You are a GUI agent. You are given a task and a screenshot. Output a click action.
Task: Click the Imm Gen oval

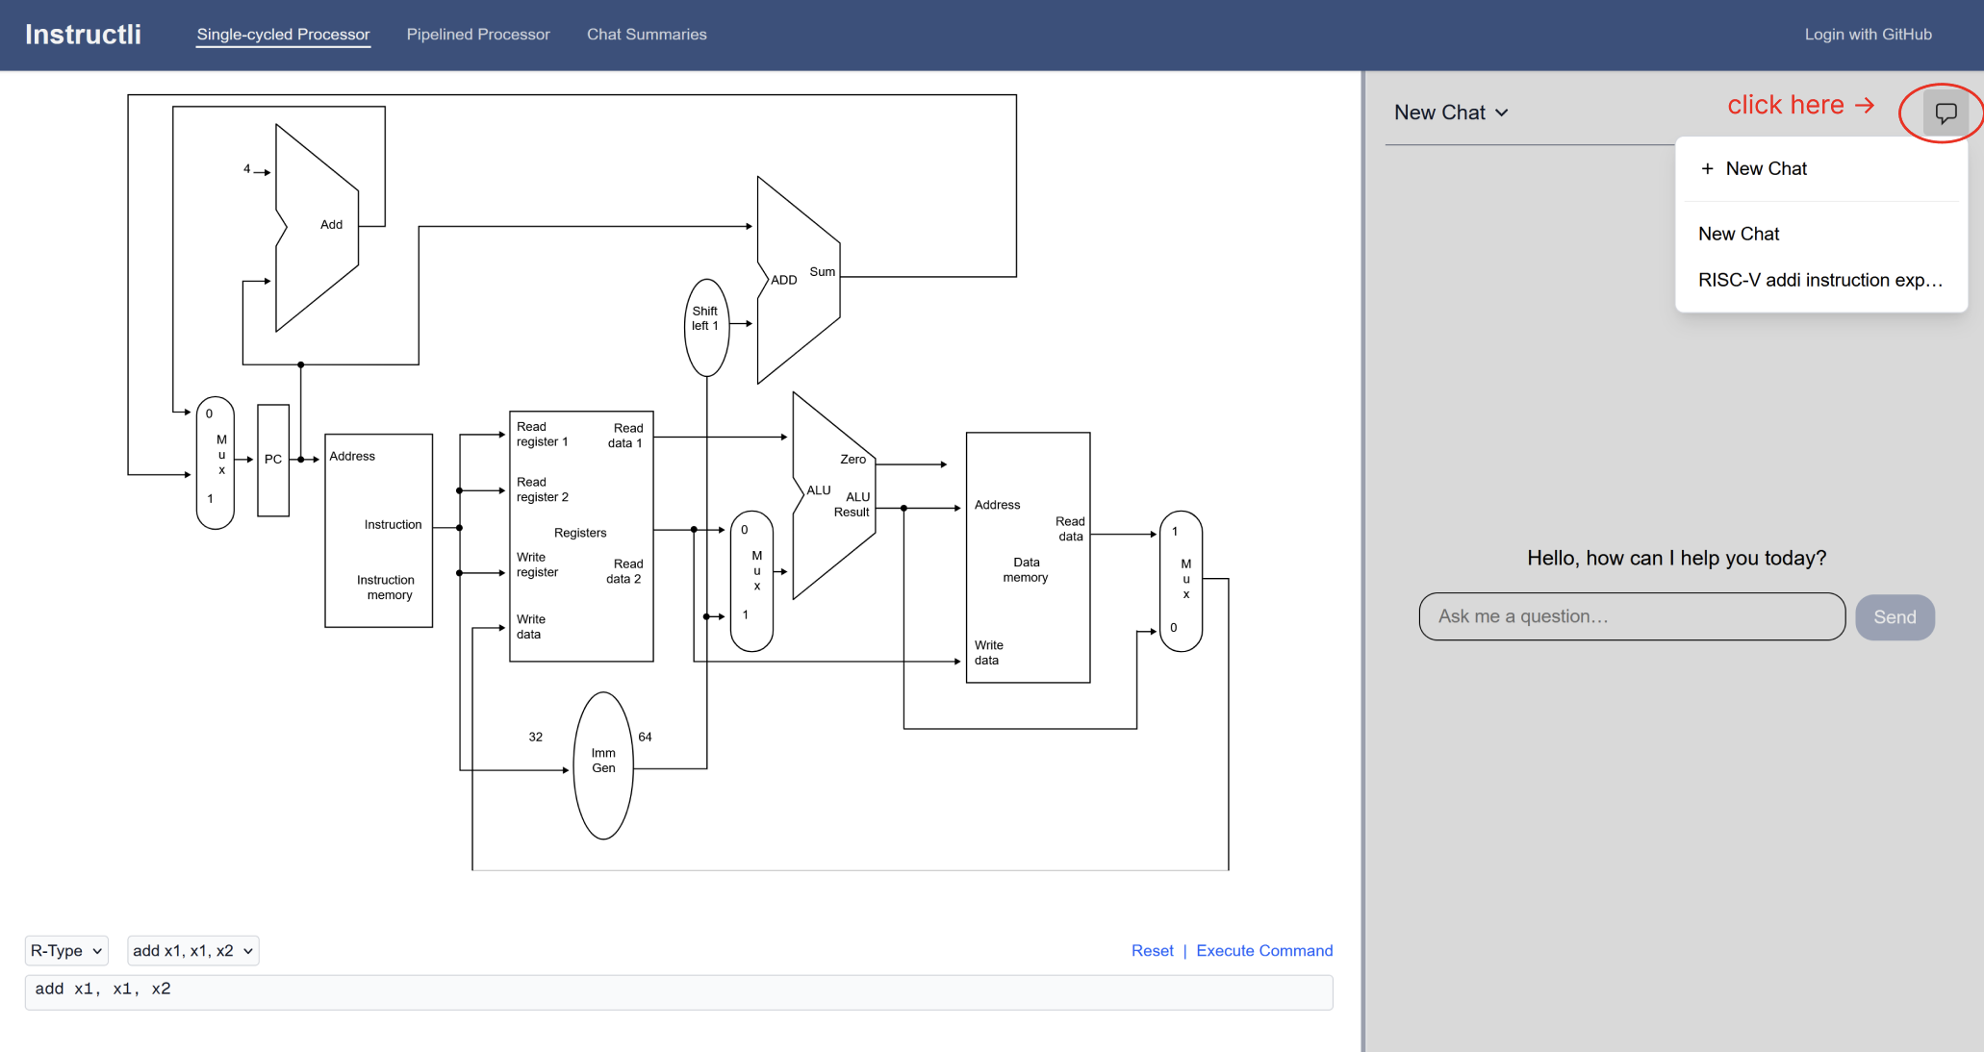[603, 765]
